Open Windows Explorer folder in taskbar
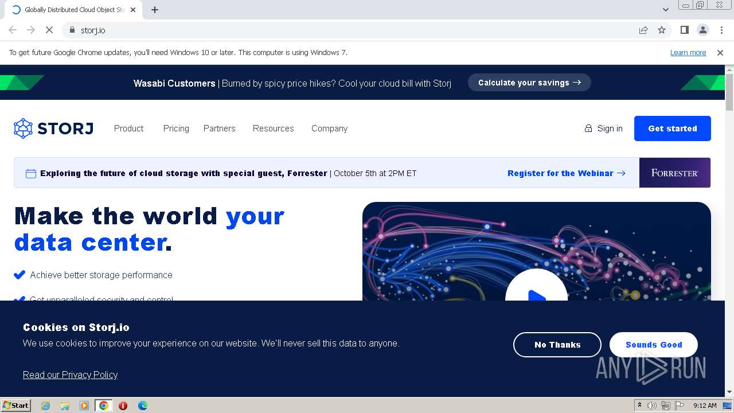Screen dimensions: 734x413 65,406
